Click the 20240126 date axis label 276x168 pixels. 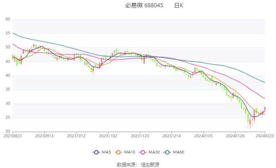235,136
